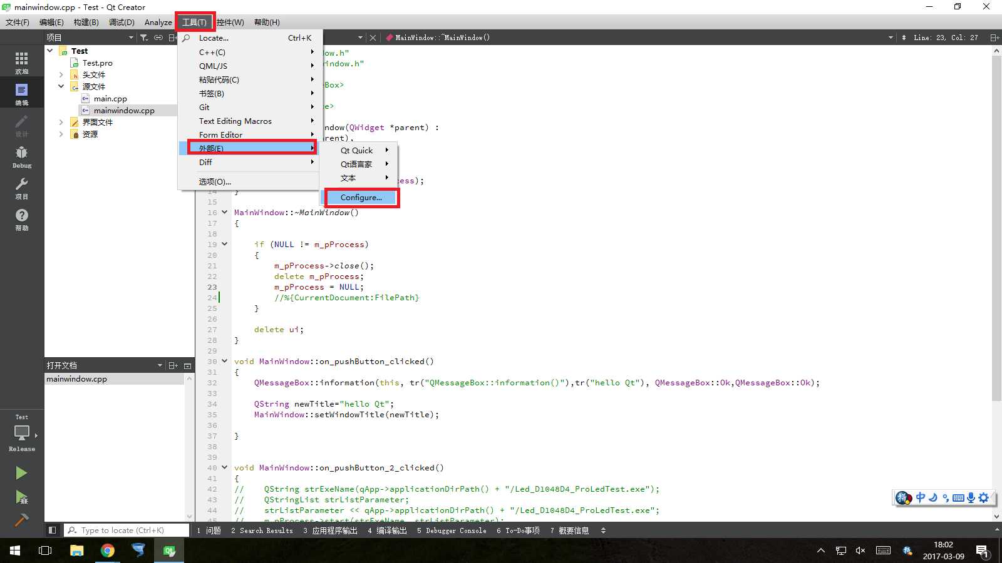Open the 应用程序输出 pane
This screenshot has width=1002, height=563.
pyautogui.click(x=330, y=530)
